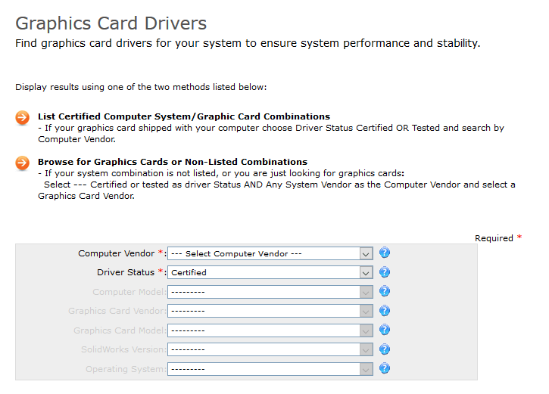Show help for SolidWorks Version

385,349
